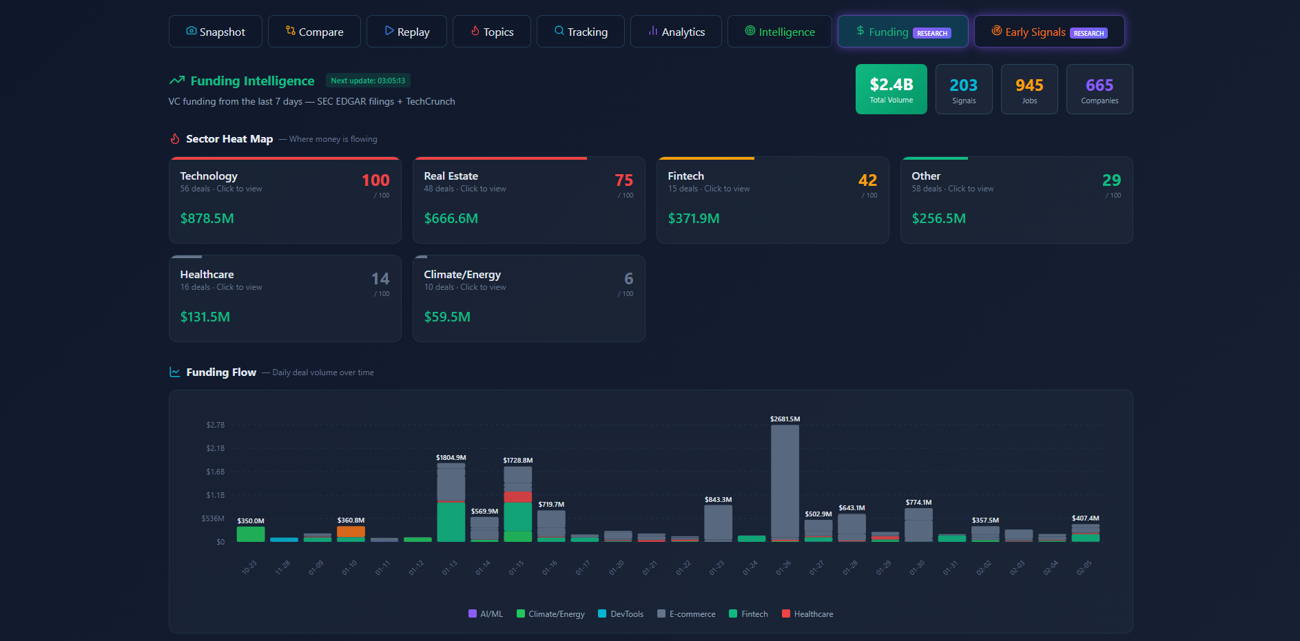Viewport: 1300px width, 641px height.
Task: Switch to the Compare tab
Action: click(314, 31)
